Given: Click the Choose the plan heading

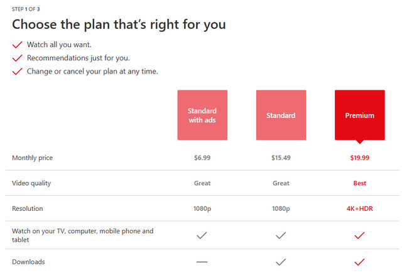Looking at the screenshot, I should [x=119, y=25].
